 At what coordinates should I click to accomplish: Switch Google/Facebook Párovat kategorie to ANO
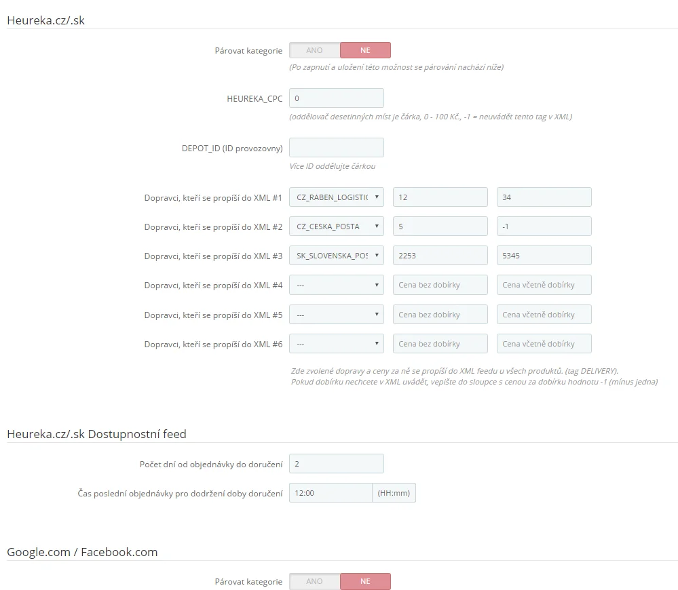tap(314, 581)
